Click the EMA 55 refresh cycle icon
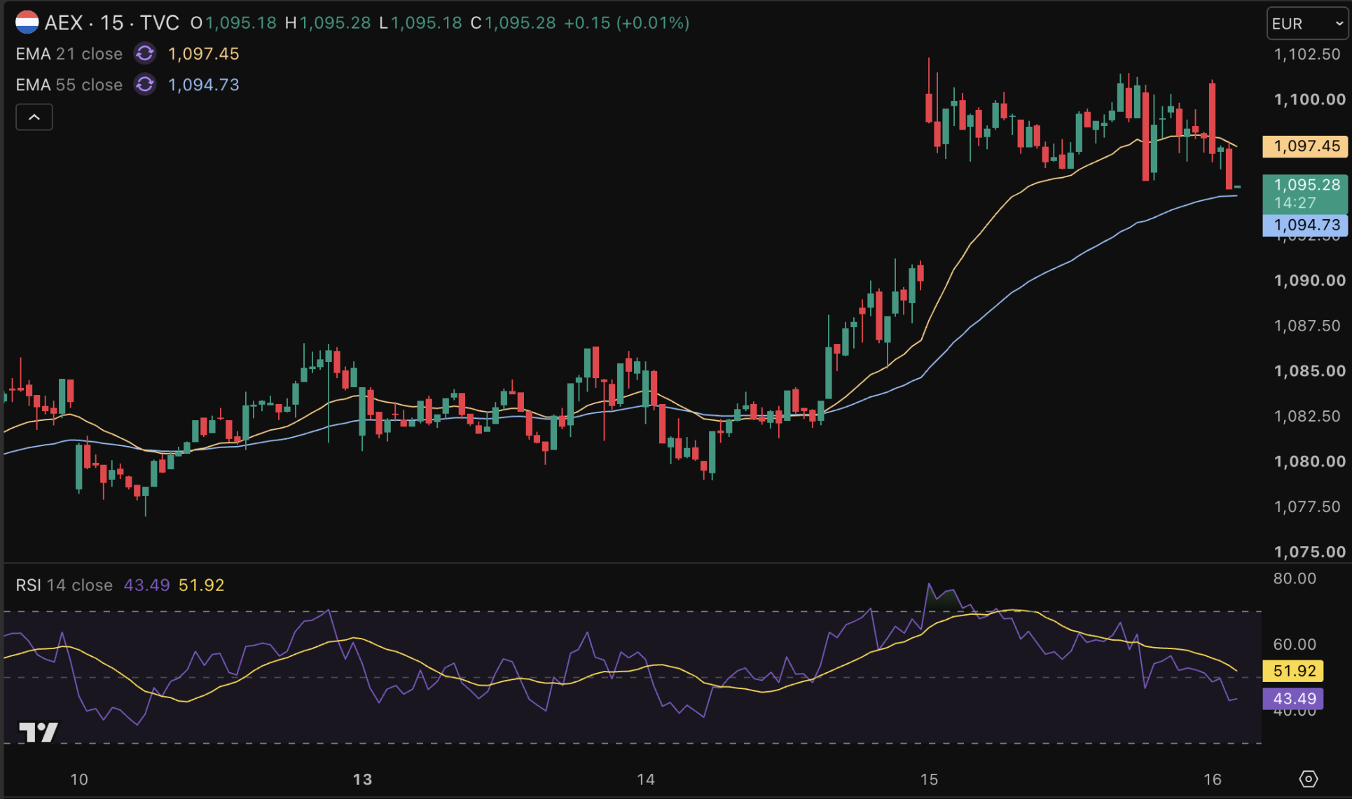The width and height of the screenshot is (1352, 799). click(x=145, y=84)
